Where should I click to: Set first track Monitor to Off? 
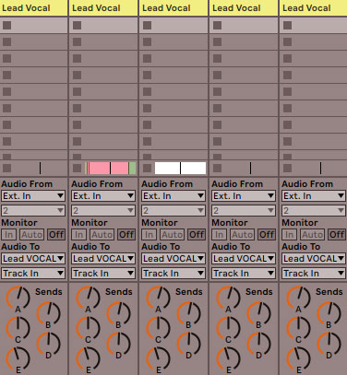[x=56, y=235]
